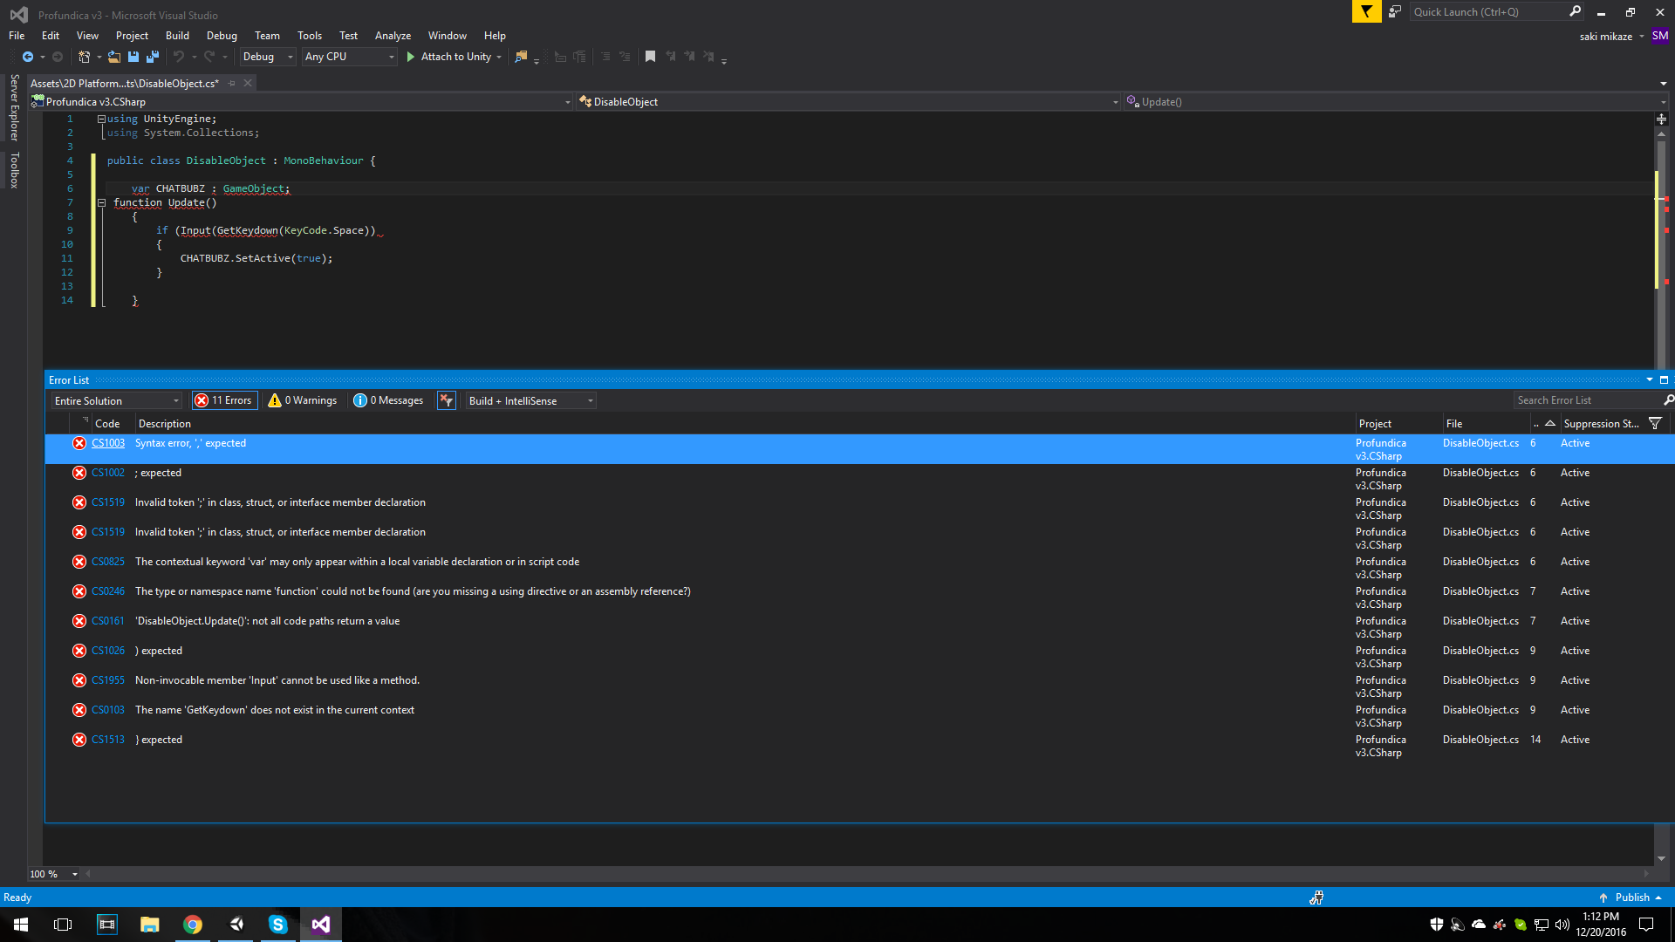
Task: Open the Server Explorer side tab
Action: point(14,107)
